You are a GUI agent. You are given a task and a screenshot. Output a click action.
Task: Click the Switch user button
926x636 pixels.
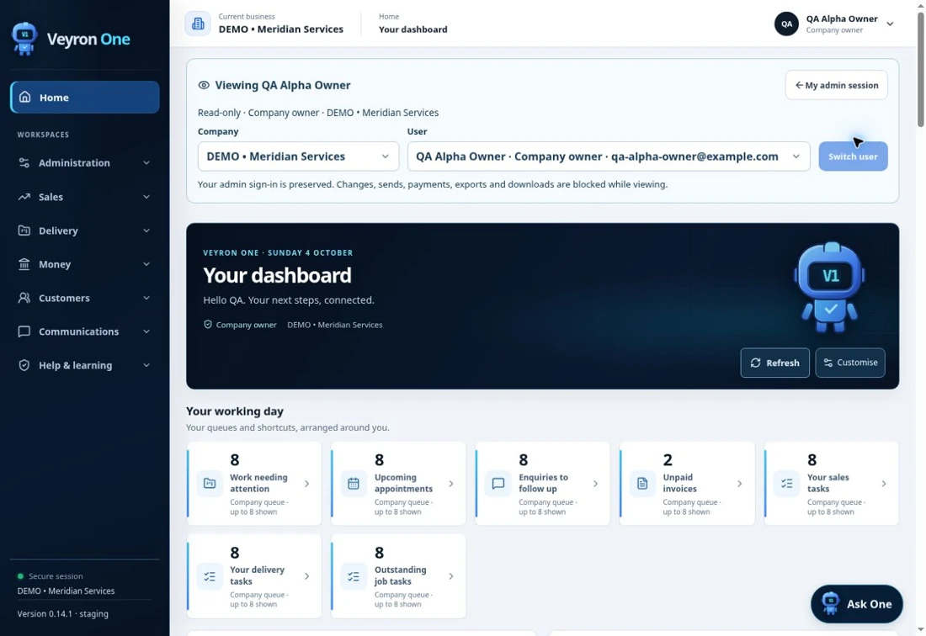tap(853, 156)
